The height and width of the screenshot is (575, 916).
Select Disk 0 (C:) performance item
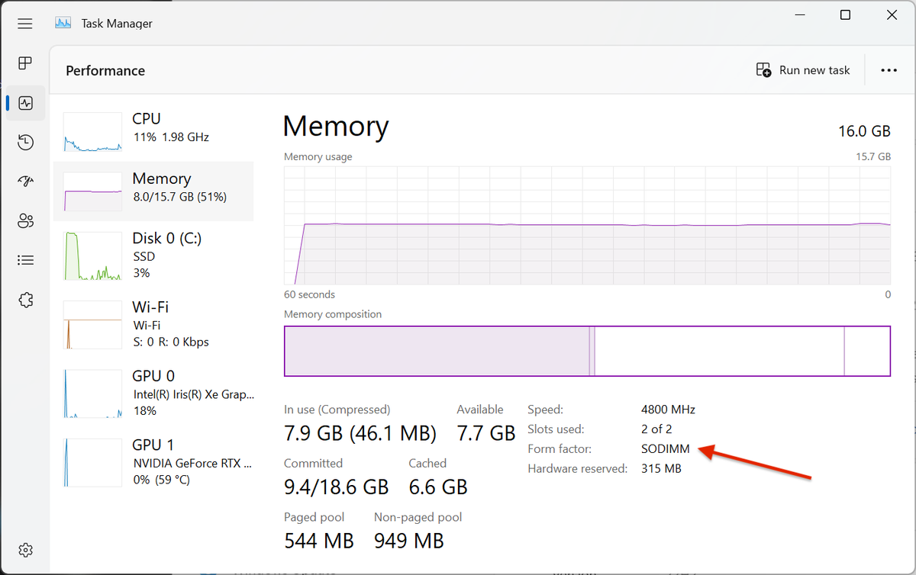tap(153, 255)
